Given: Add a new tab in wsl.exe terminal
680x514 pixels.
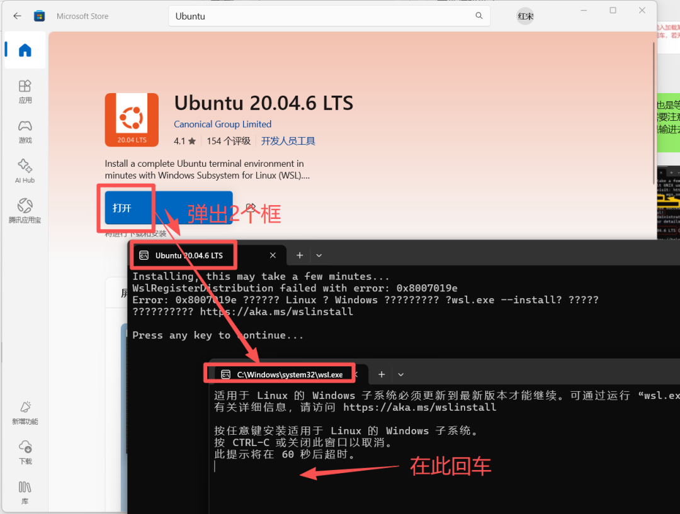Looking at the screenshot, I should (381, 374).
